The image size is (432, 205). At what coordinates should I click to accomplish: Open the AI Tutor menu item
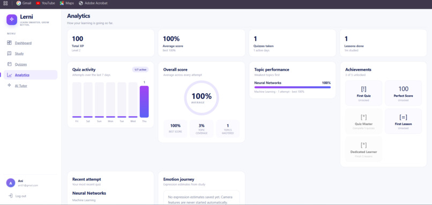pyautogui.click(x=21, y=86)
